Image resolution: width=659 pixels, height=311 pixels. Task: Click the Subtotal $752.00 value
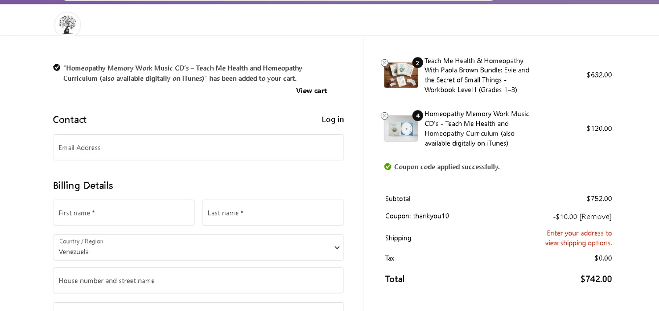599,199
